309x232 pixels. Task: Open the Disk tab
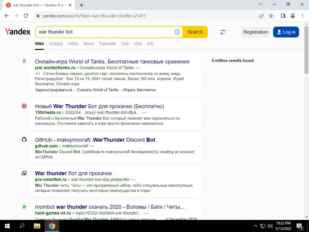coord(125,43)
